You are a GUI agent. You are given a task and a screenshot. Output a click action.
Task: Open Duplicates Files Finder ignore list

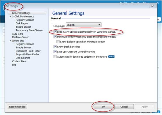point(28,51)
